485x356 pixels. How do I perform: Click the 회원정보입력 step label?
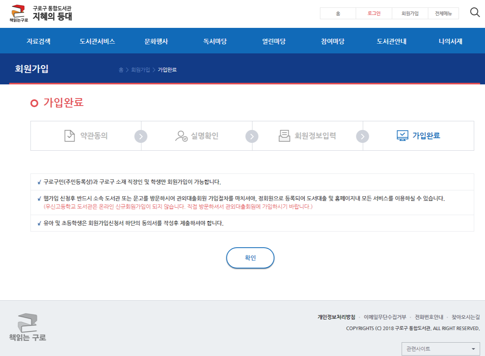(x=315, y=136)
